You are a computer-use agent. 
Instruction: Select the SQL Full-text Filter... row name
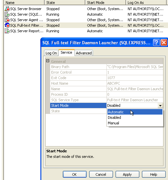pyautogui.click(x=26, y=25)
